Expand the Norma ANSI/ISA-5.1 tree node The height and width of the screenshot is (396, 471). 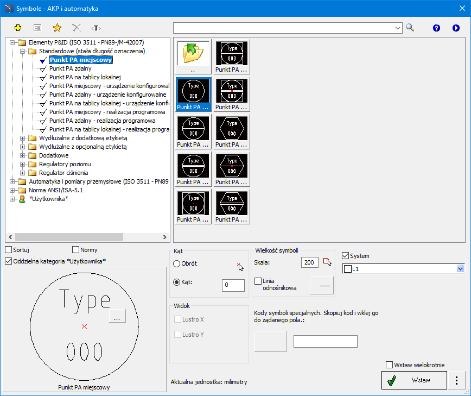pos(13,190)
